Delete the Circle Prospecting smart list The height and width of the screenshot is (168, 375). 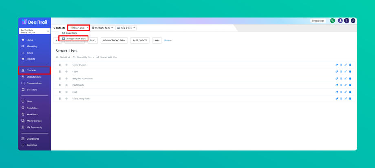pos(350,99)
